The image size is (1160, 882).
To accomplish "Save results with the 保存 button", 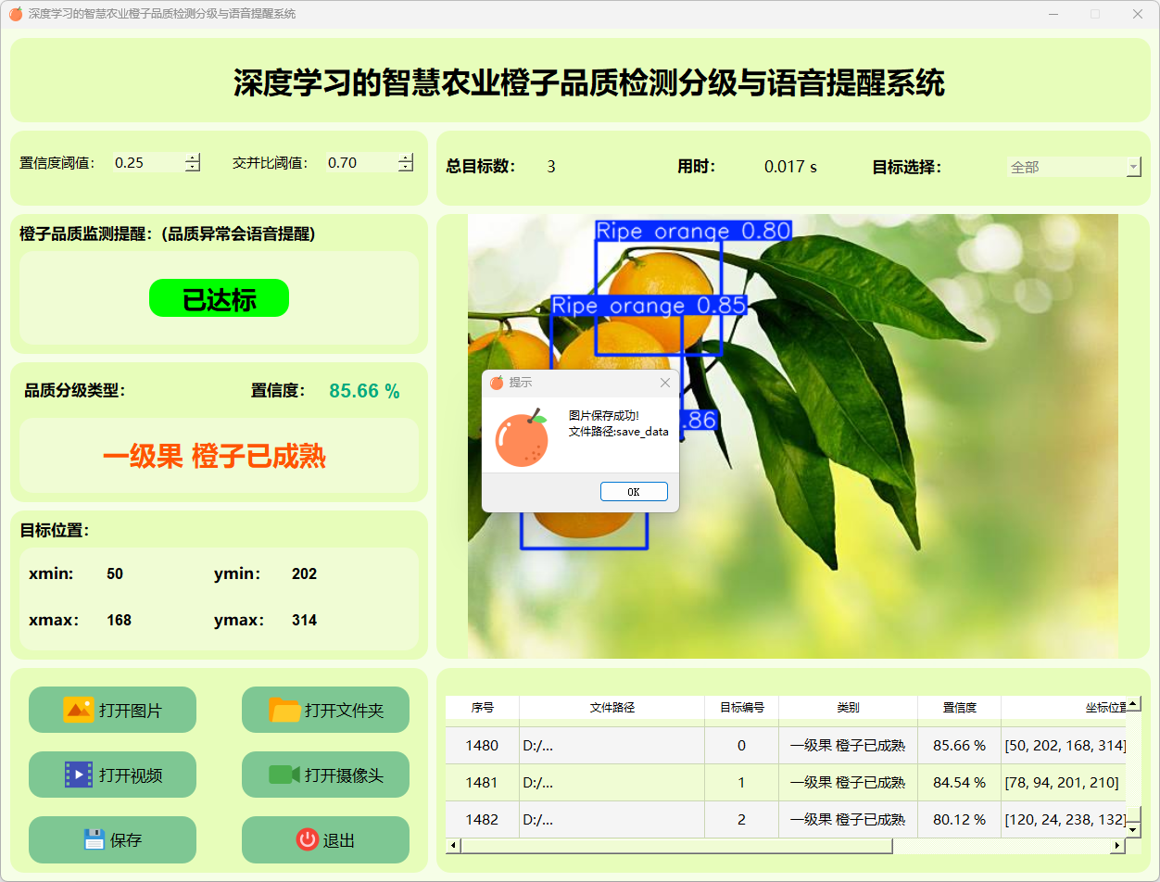I will point(112,839).
